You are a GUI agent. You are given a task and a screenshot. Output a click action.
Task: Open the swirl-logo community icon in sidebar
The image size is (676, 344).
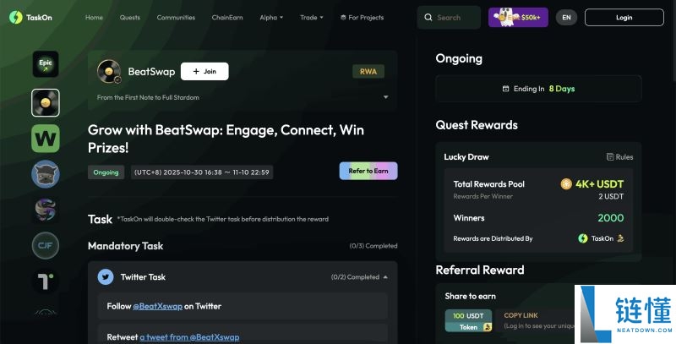pos(46,210)
